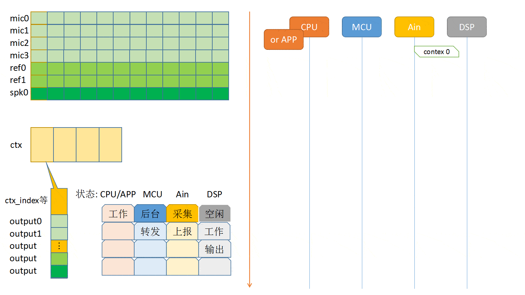
Task: Click the mic0 row label
Action: (x=19, y=18)
